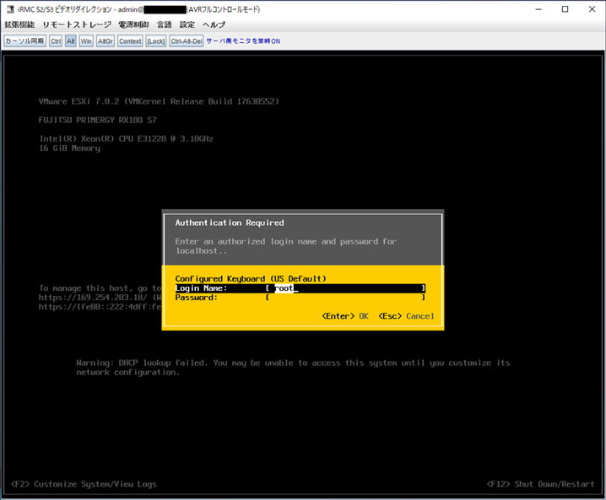Toggle the [Lock] button
Viewport: 606px width, 500px height.
tap(156, 41)
